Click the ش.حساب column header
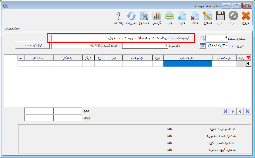 click(x=224, y=58)
